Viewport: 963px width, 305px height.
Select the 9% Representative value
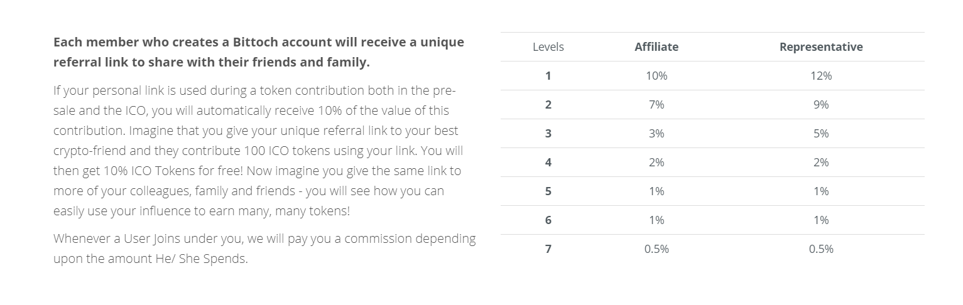tap(821, 105)
